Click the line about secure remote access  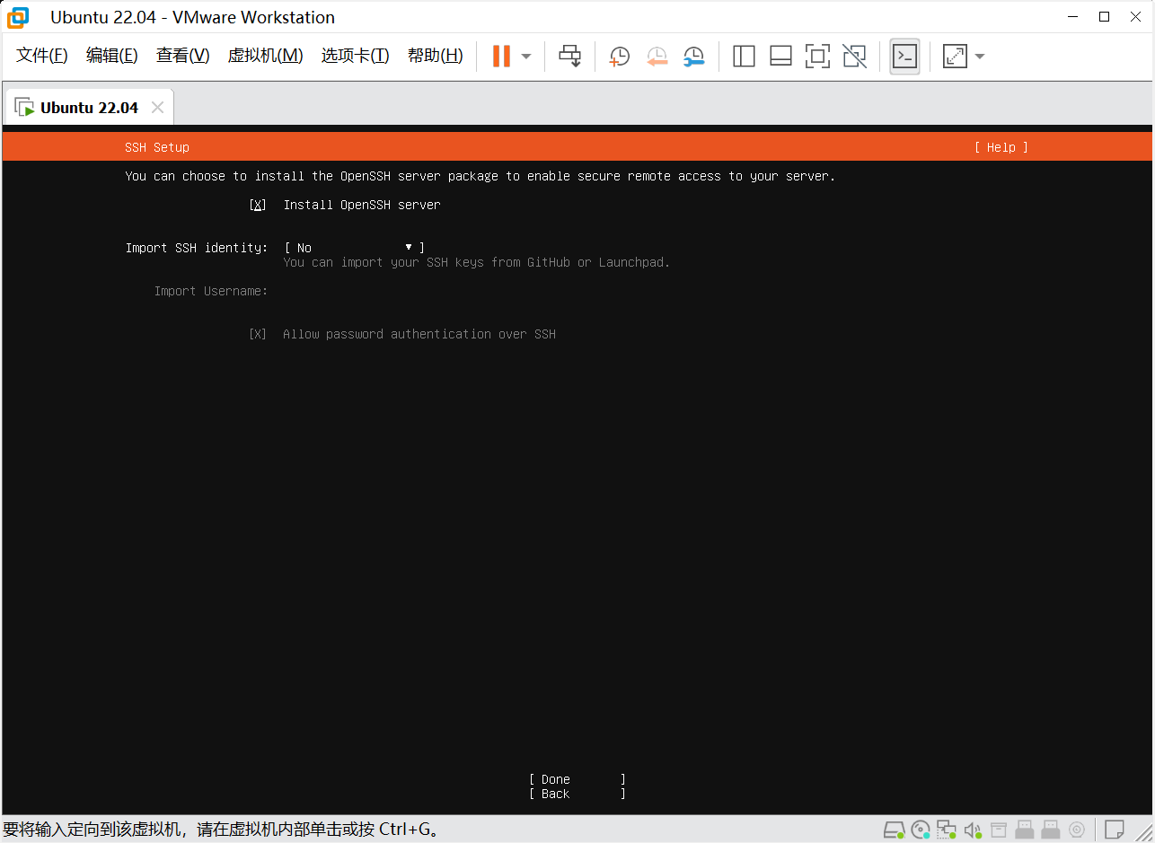click(x=481, y=176)
